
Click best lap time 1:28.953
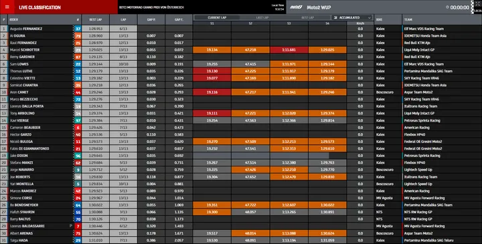pos(95,29)
